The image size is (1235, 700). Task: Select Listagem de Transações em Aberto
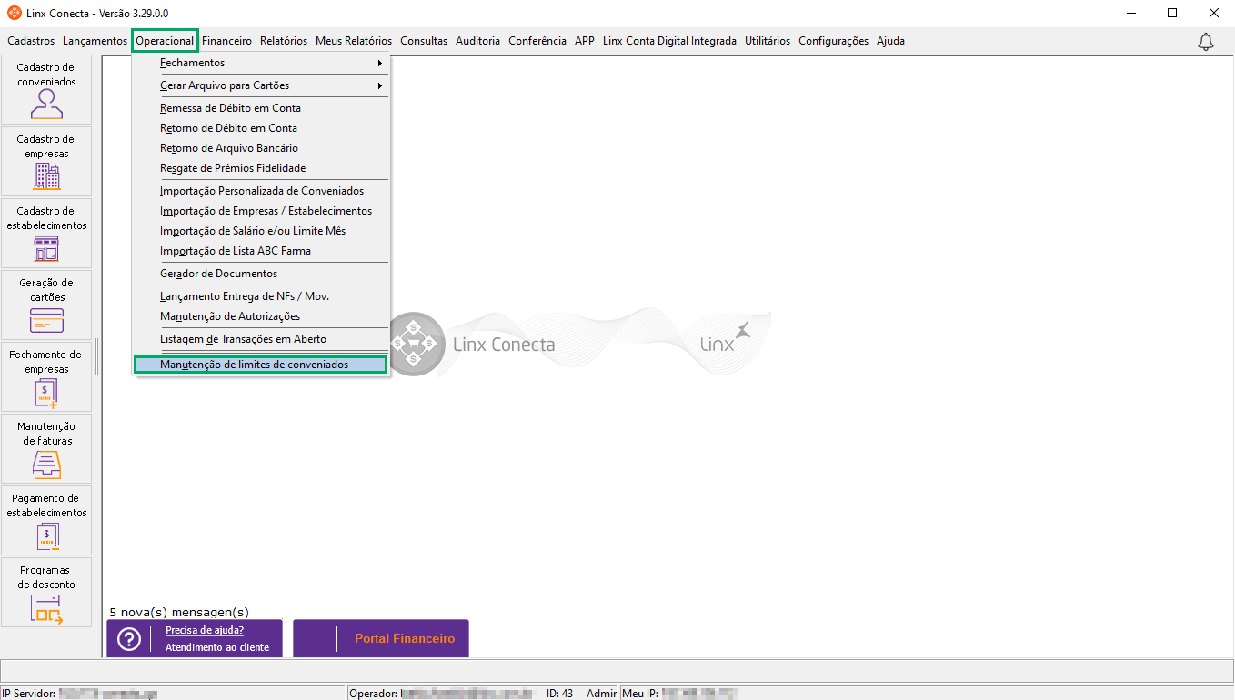click(261, 339)
